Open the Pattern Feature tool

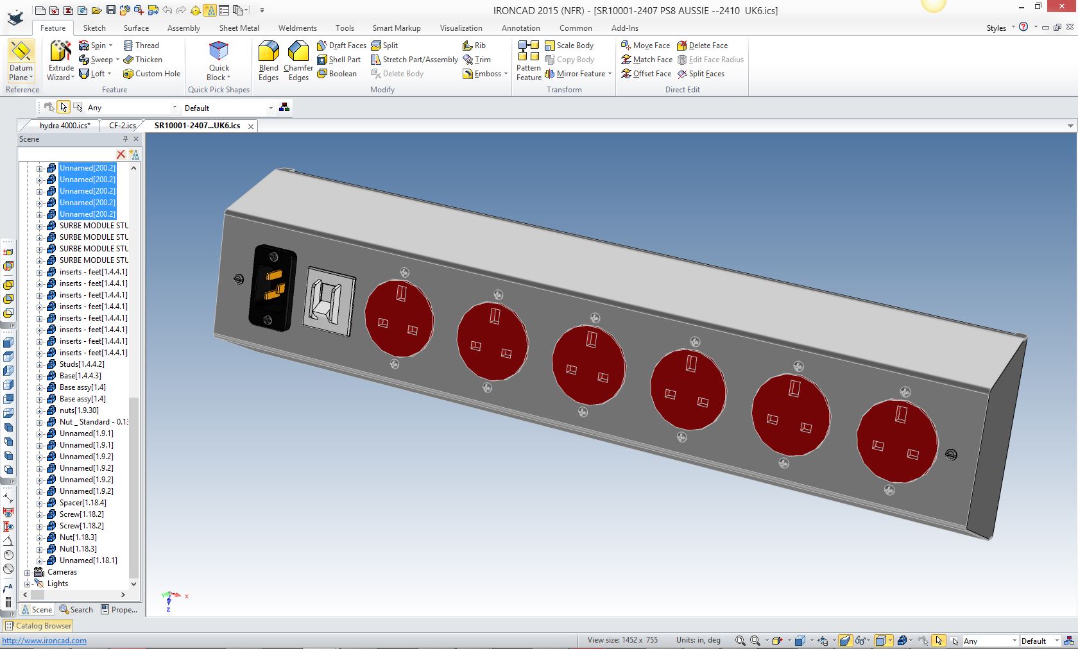(x=529, y=51)
